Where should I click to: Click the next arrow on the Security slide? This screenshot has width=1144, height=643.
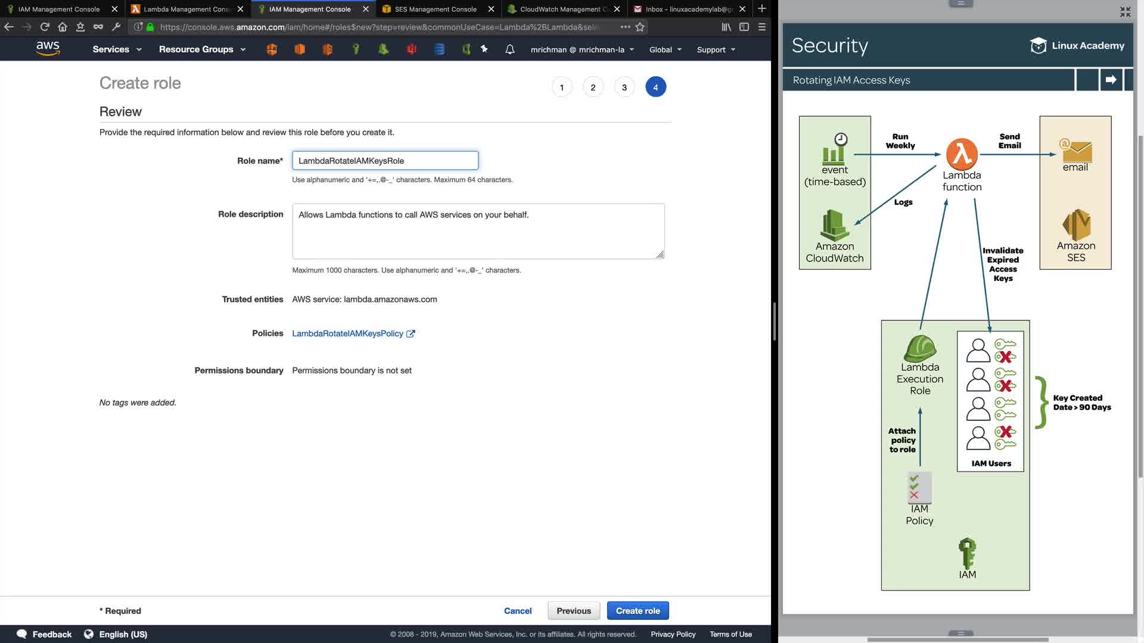[1111, 80]
